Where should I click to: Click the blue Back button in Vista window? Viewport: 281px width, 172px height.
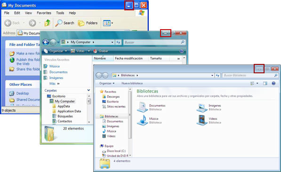coord(46,42)
